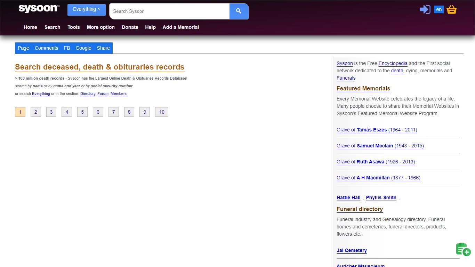
Task: Go to pagination page 8
Action: (129, 112)
